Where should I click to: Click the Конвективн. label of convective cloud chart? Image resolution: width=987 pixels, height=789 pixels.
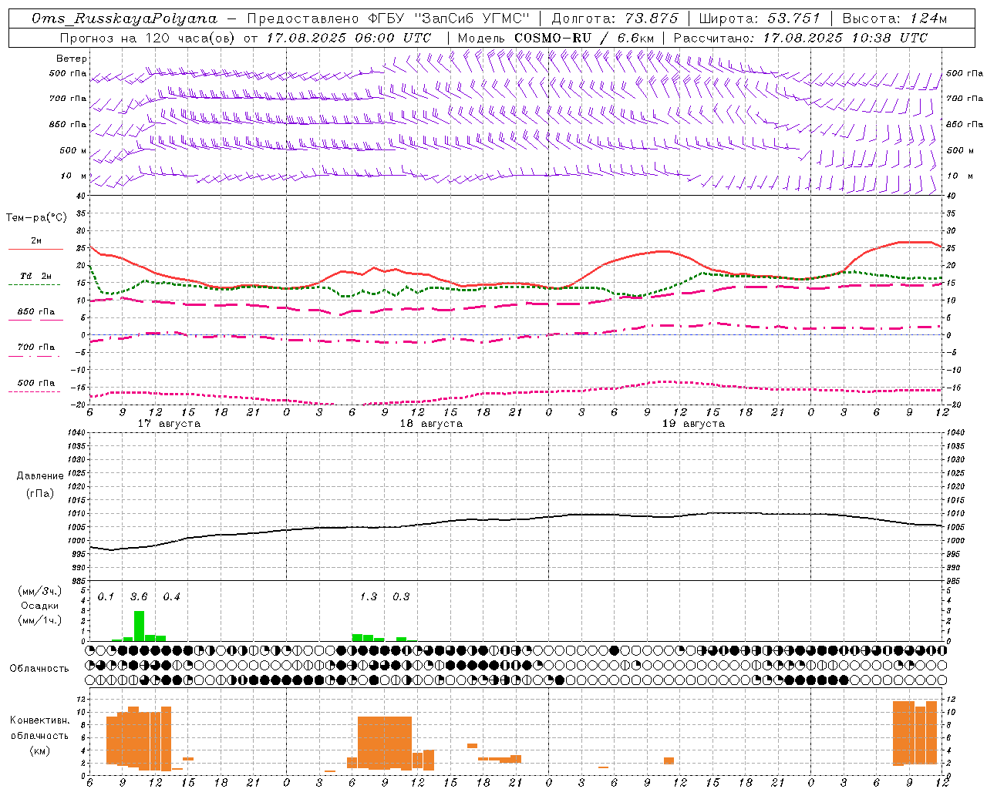click(x=39, y=720)
